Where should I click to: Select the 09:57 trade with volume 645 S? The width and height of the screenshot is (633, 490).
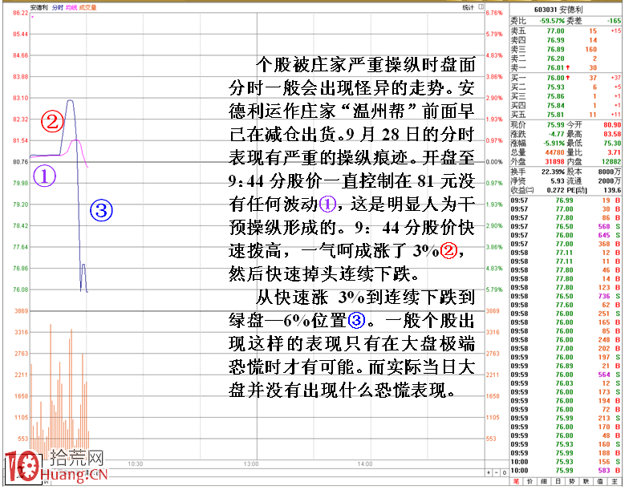point(566,235)
